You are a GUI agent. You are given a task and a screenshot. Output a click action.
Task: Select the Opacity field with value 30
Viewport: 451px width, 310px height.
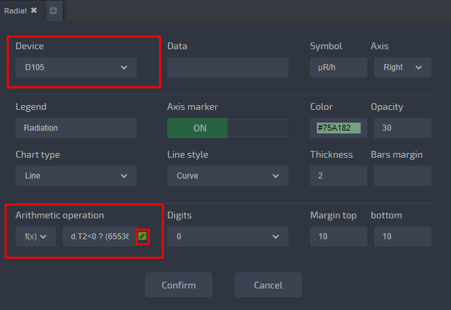tap(402, 128)
